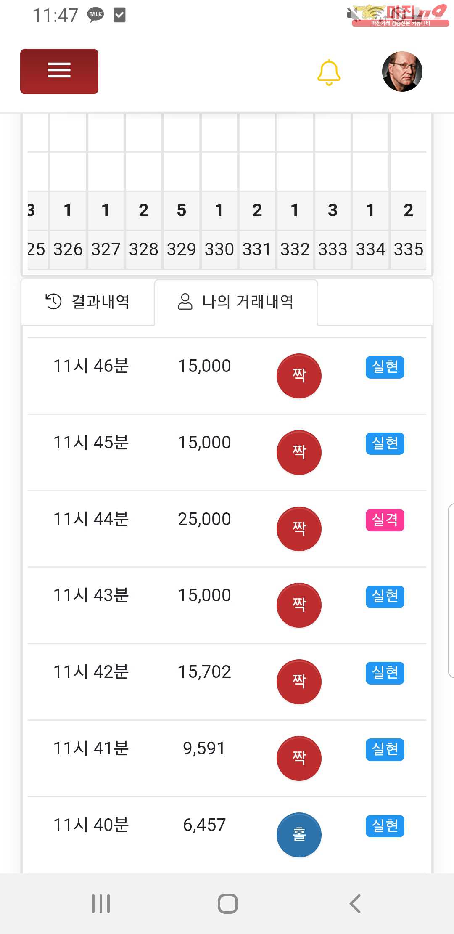This screenshot has width=454, height=934.
Task: Tap the blue 홀 circle for 11시 40분
Action: 299,834
